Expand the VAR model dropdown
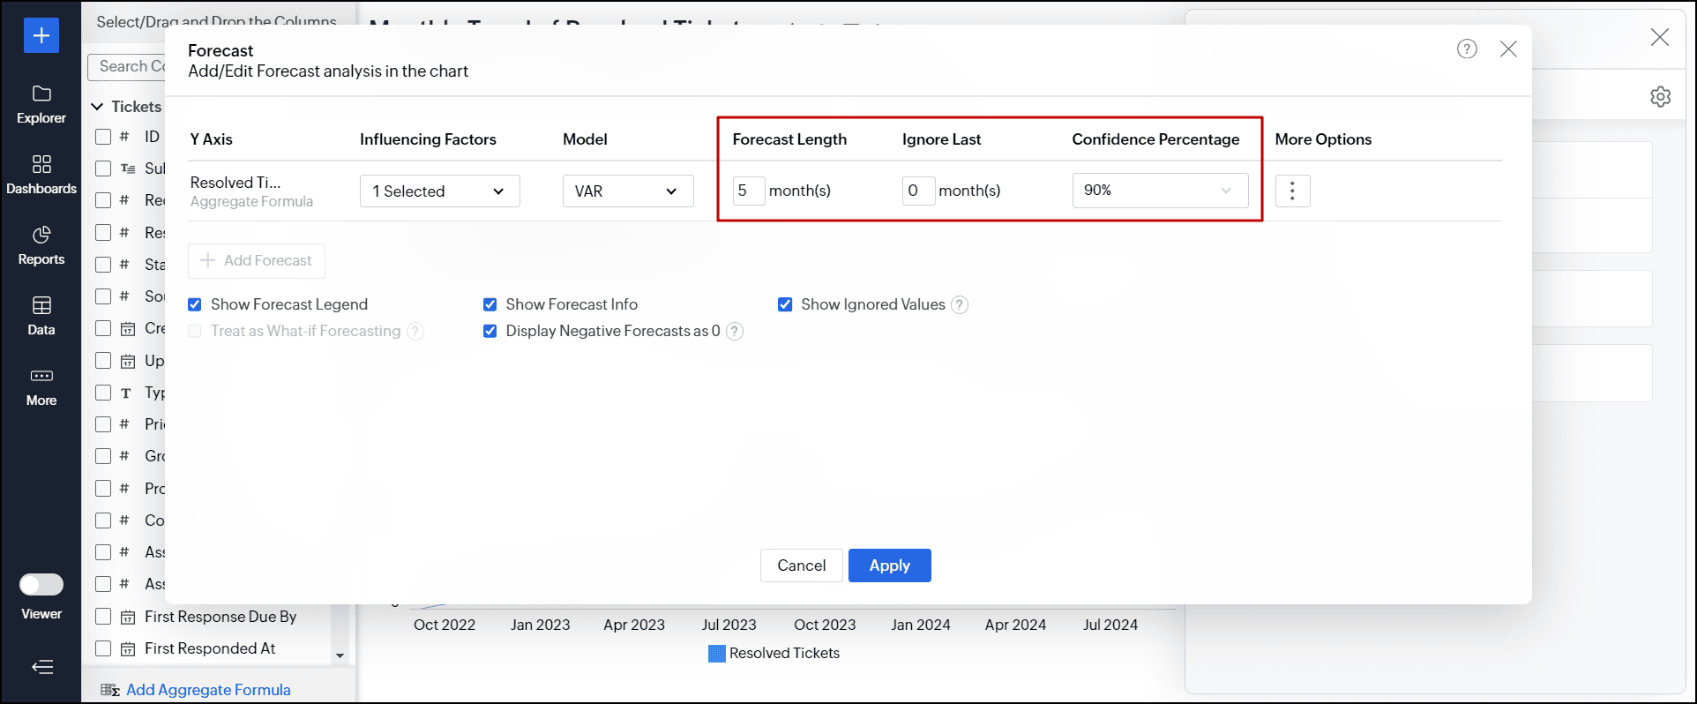The height and width of the screenshot is (704, 1697). (627, 191)
